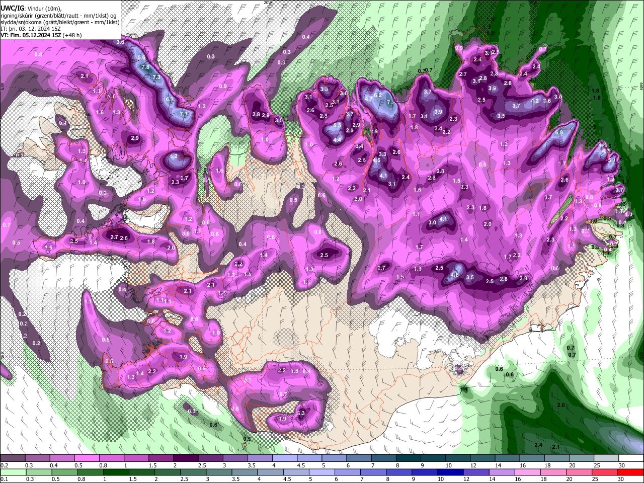
Task: Click the '5.5' precipitation value on the map
Action: click(337, 125)
